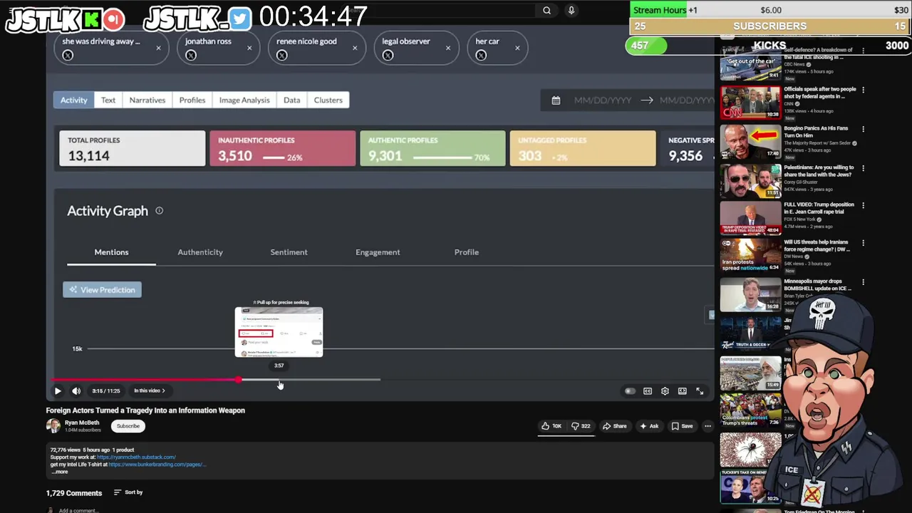Open the Profiles tab
The image size is (912, 513).
pos(192,100)
